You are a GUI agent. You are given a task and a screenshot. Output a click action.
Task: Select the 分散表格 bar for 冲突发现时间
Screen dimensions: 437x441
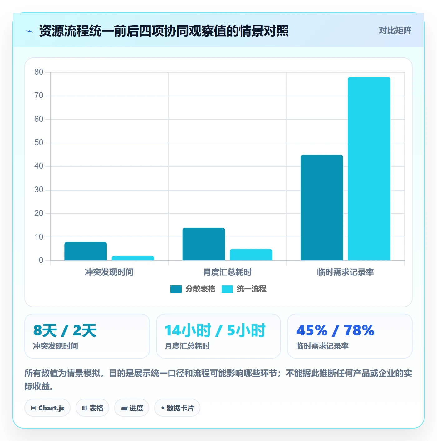point(86,251)
